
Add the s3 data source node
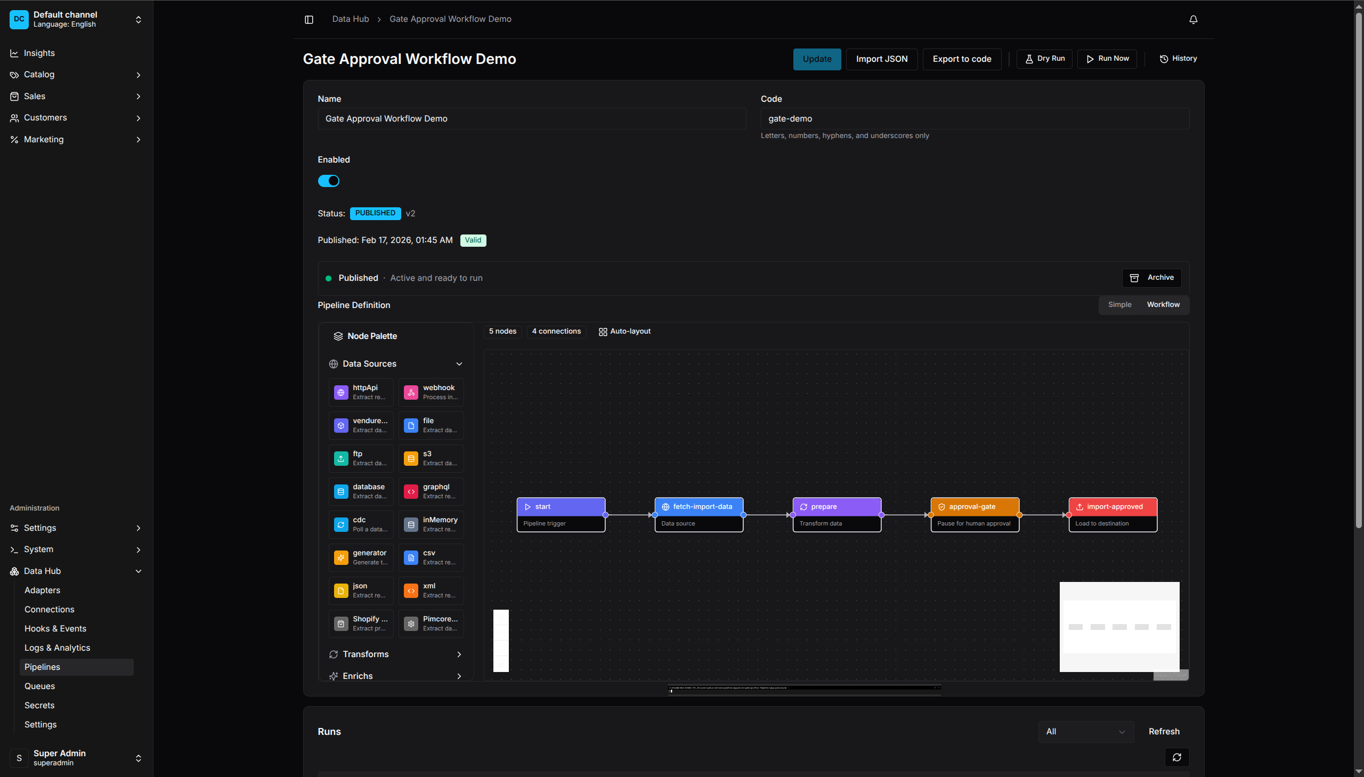(431, 458)
